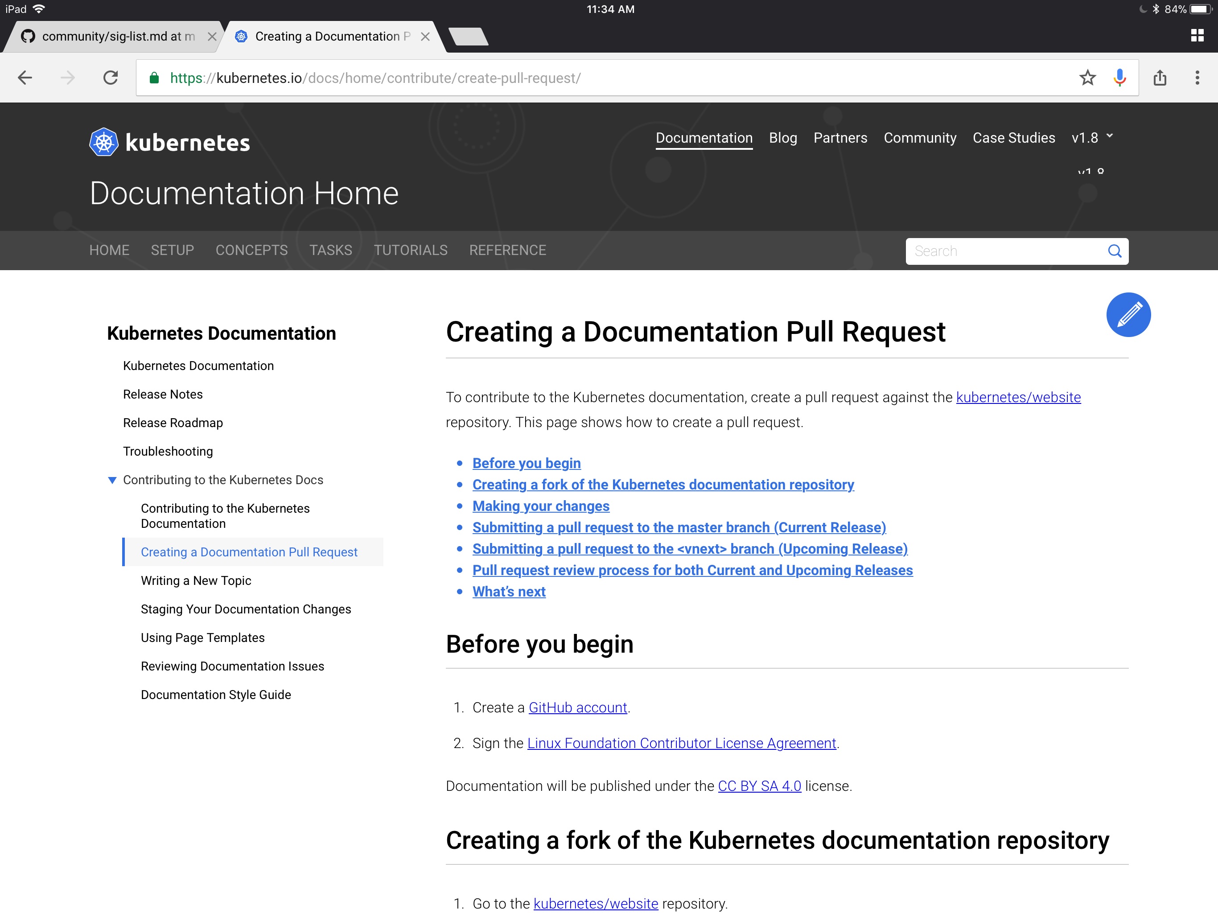Open the Chrome three-dot menu
The width and height of the screenshot is (1218, 913).
coord(1197,78)
